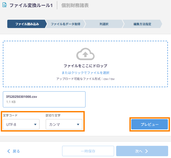
Task: Click the 一時保存 button
Action: coord(88,151)
